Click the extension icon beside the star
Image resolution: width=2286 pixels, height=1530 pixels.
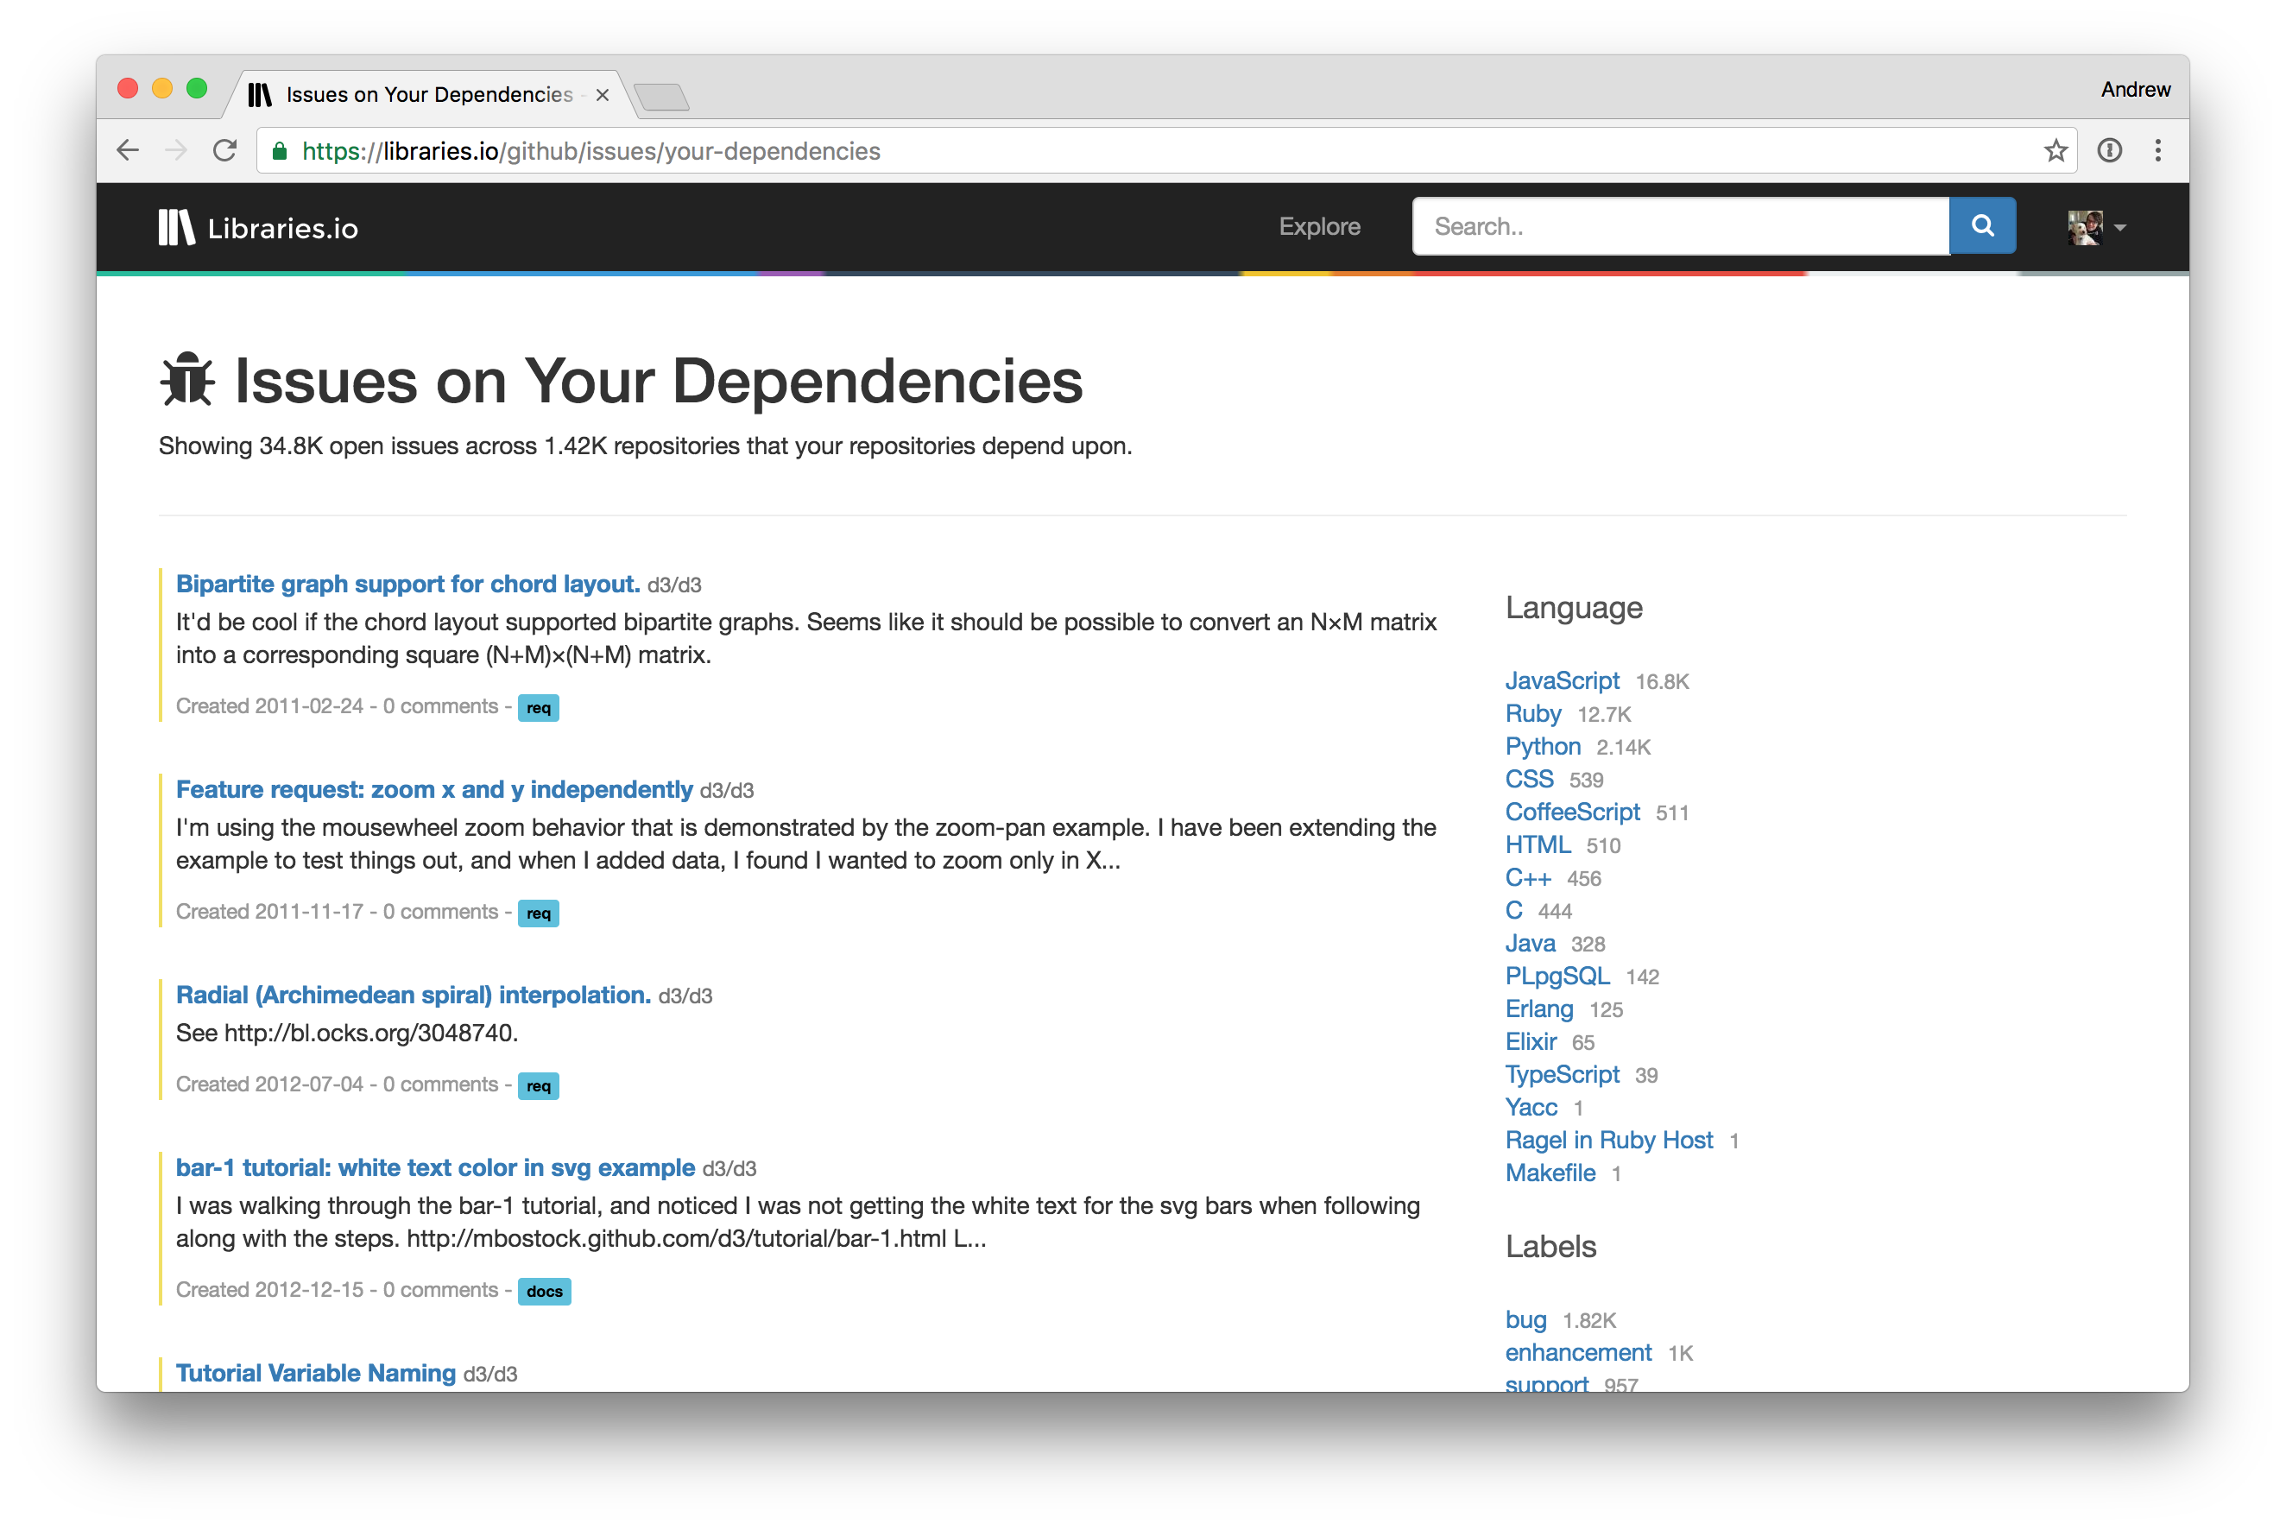2108,150
